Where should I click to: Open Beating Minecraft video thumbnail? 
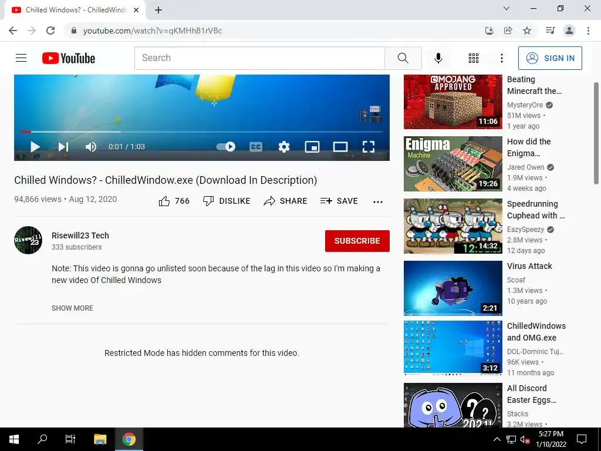(x=453, y=102)
